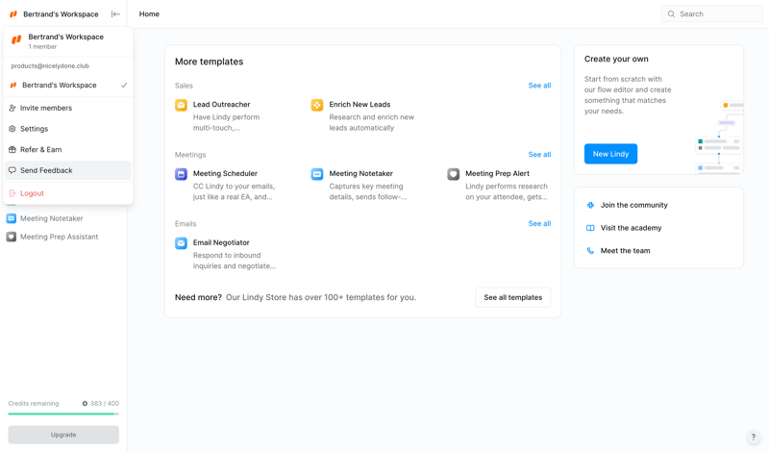Click the Upgrade button
Image resolution: width=769 pixels, height=452 pixels.
tap(63, 435)
